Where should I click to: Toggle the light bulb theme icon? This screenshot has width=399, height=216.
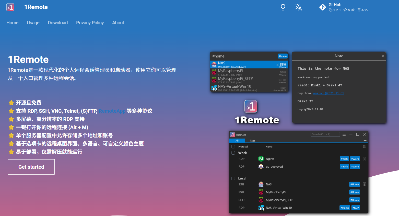(283, 7)
